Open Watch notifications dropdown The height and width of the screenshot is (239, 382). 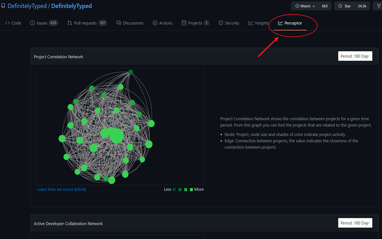coord(305,6)
